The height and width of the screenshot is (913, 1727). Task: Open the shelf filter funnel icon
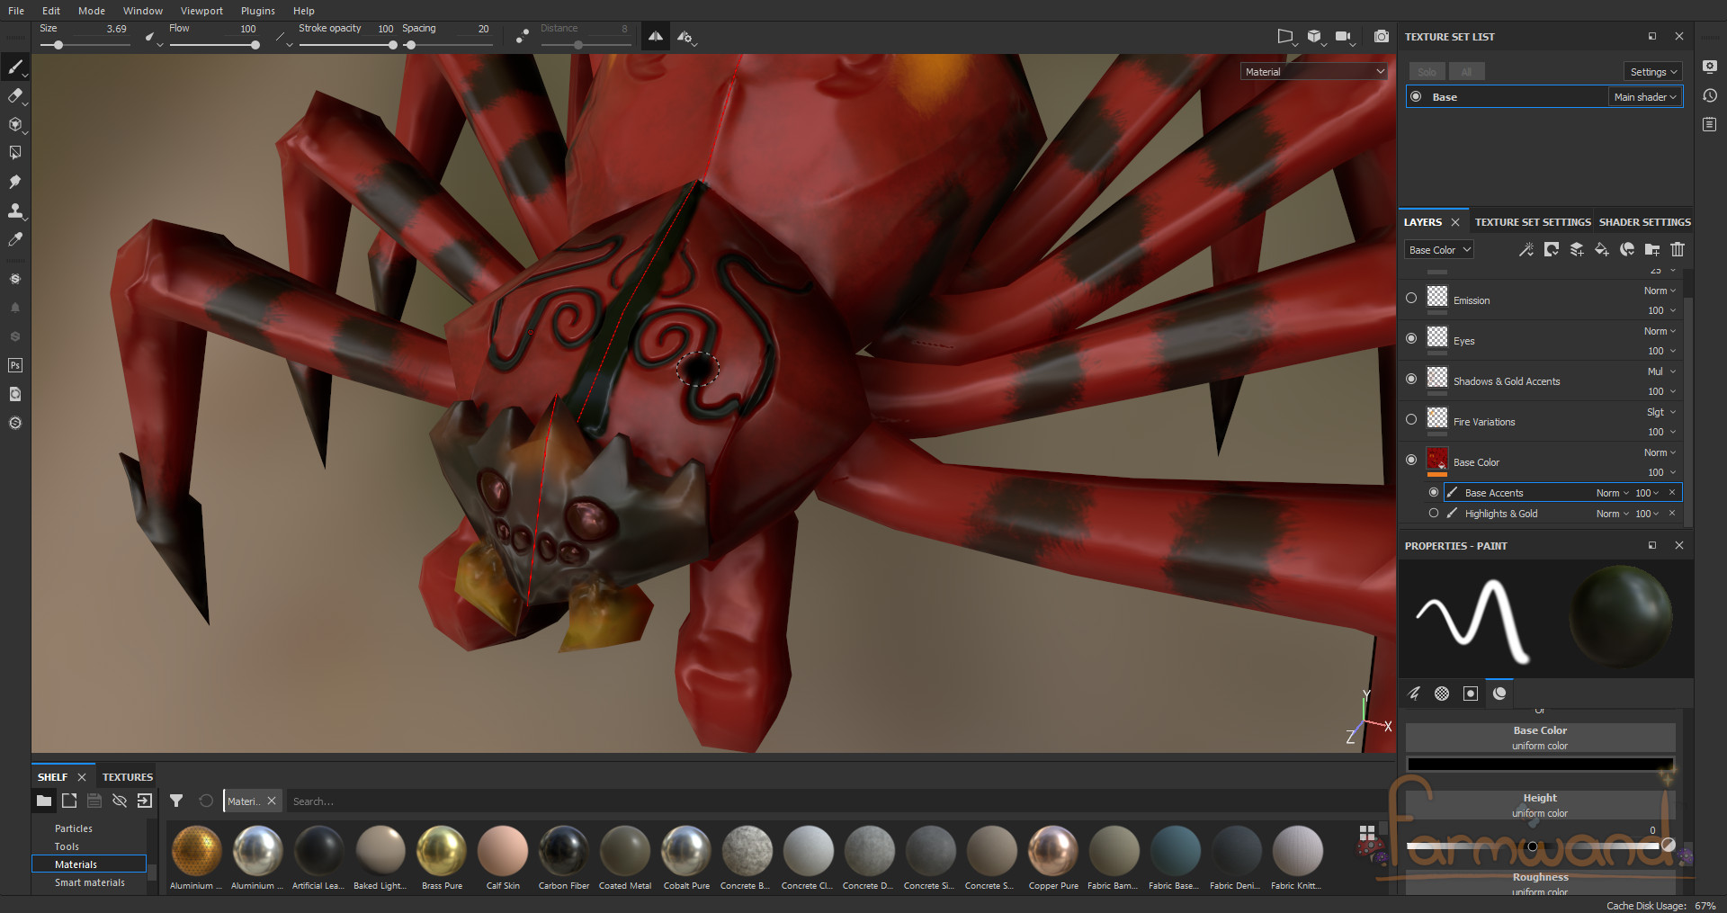click(x=176, y=801)
